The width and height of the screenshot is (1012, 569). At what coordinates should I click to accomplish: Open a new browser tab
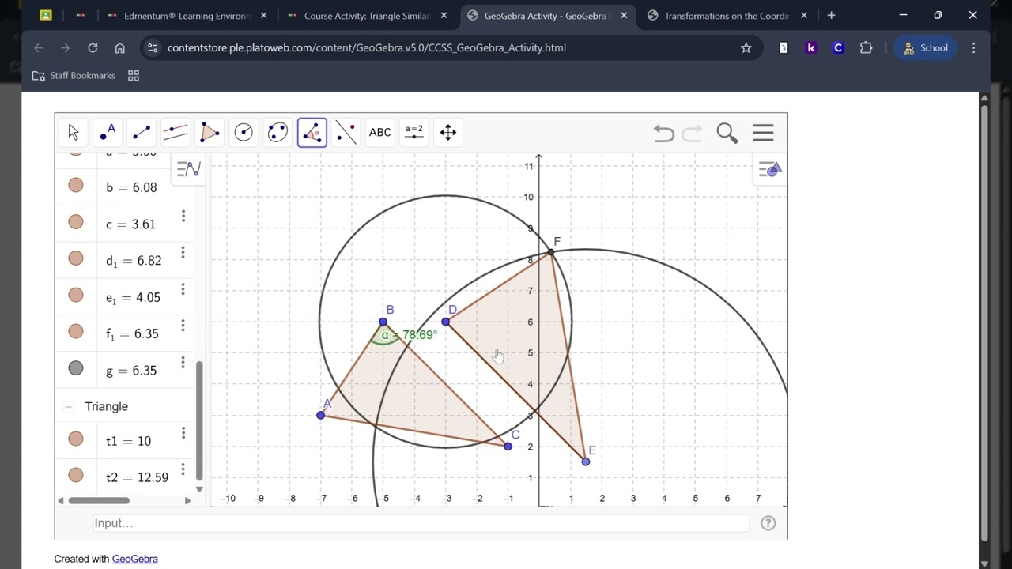831,16
